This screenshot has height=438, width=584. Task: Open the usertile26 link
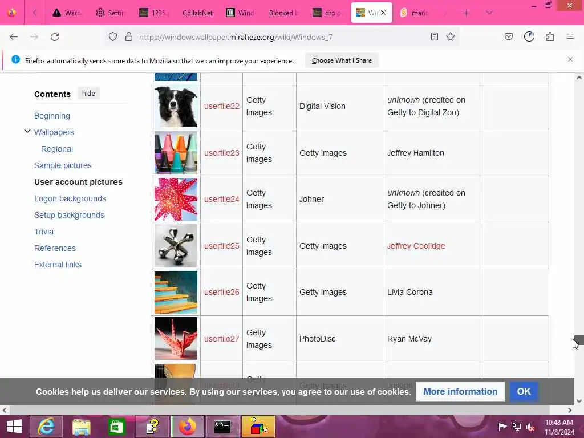pos(222,292)
